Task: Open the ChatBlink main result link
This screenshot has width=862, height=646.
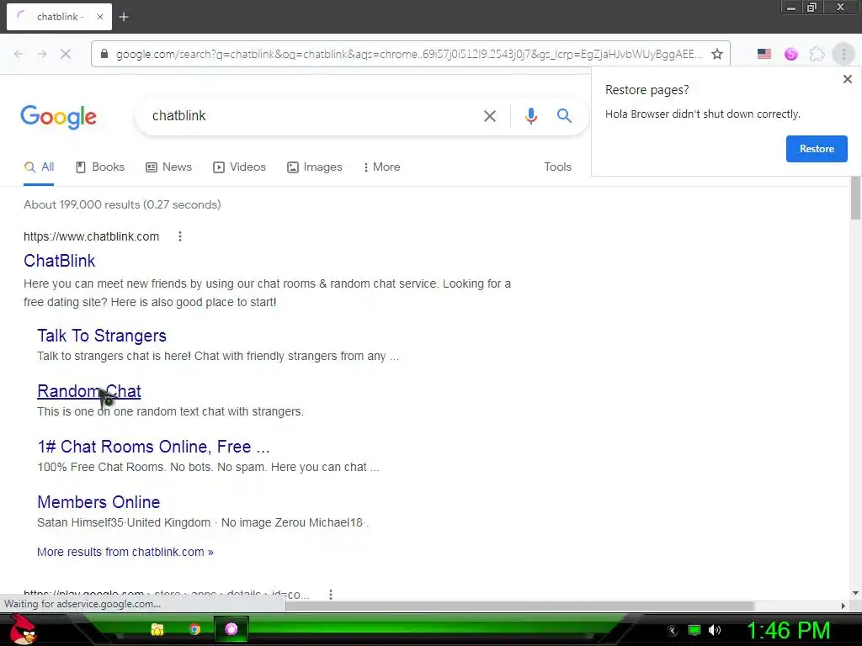Action: (x=60, y=261)
